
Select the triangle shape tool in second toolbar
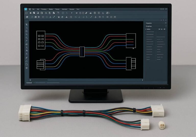coord(50,17)
